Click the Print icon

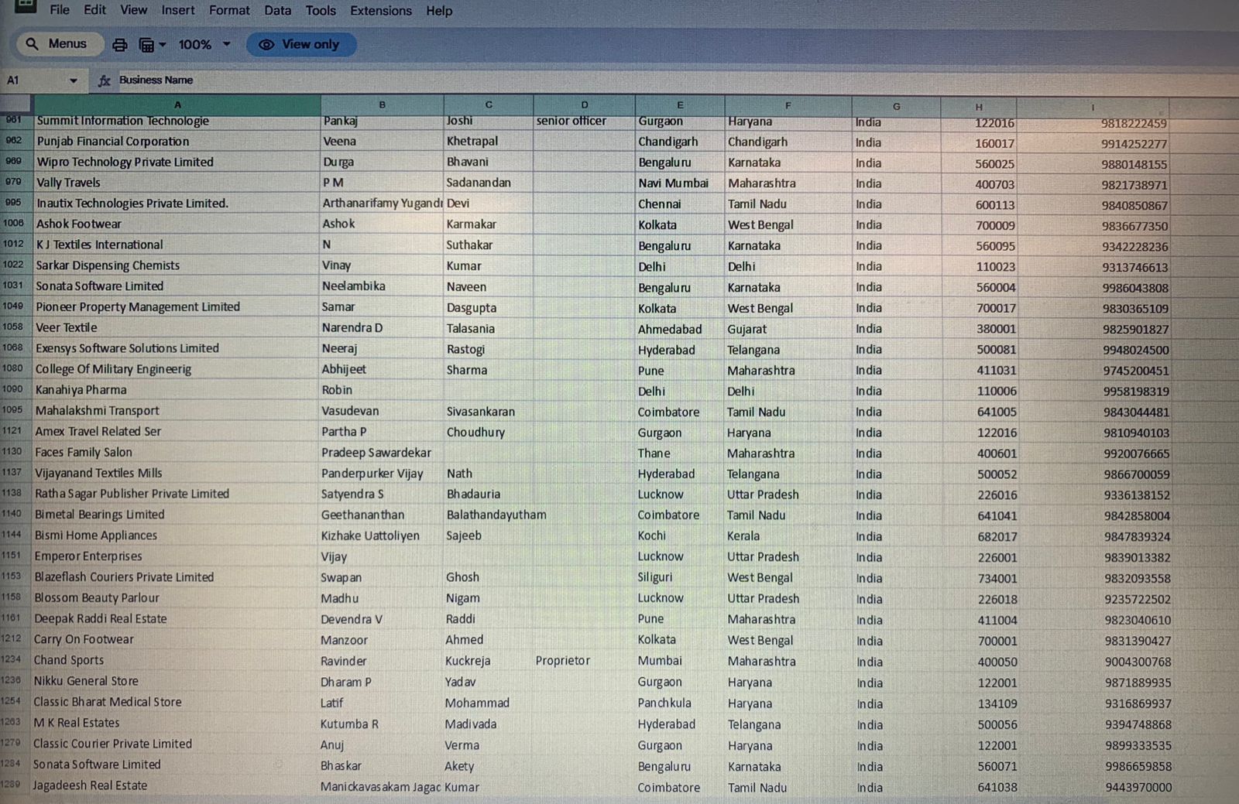pyautogui.click(x=119, y=45)
